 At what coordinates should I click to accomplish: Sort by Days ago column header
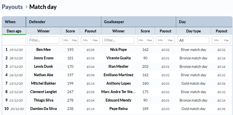click(x=14, y=31)
